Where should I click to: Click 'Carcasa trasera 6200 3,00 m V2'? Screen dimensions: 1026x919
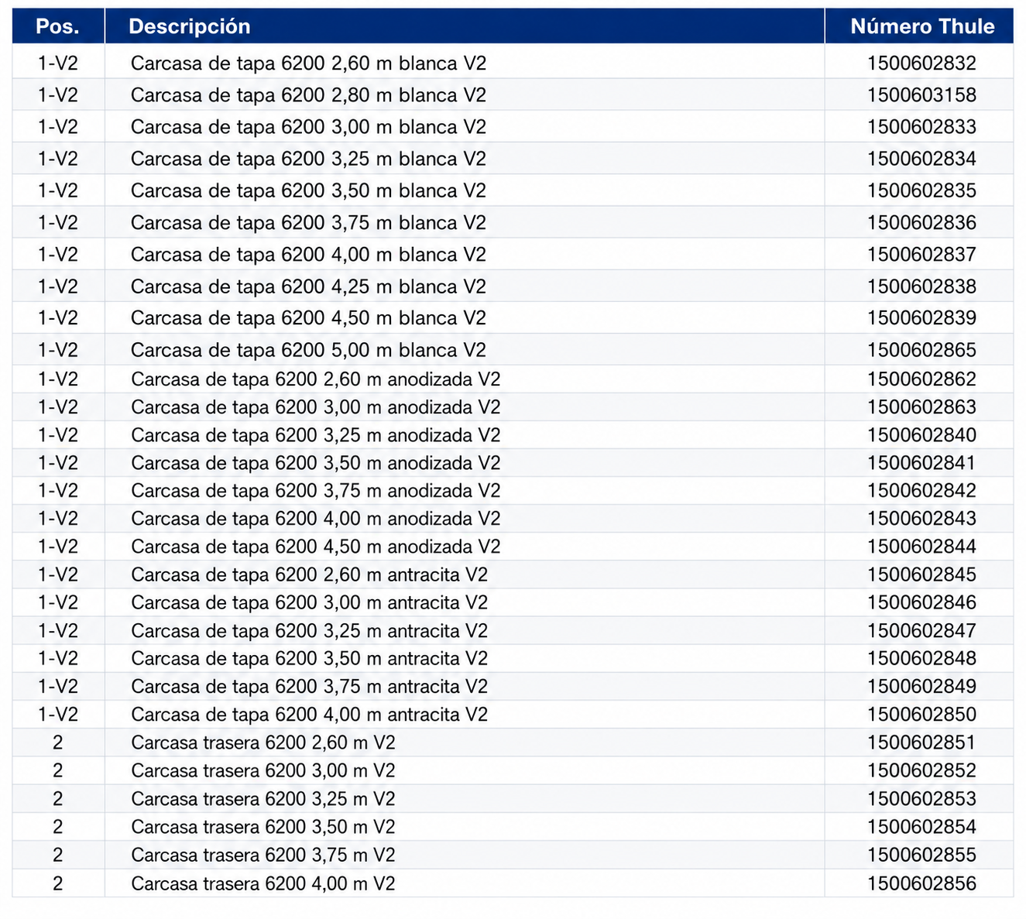[263, 771]
